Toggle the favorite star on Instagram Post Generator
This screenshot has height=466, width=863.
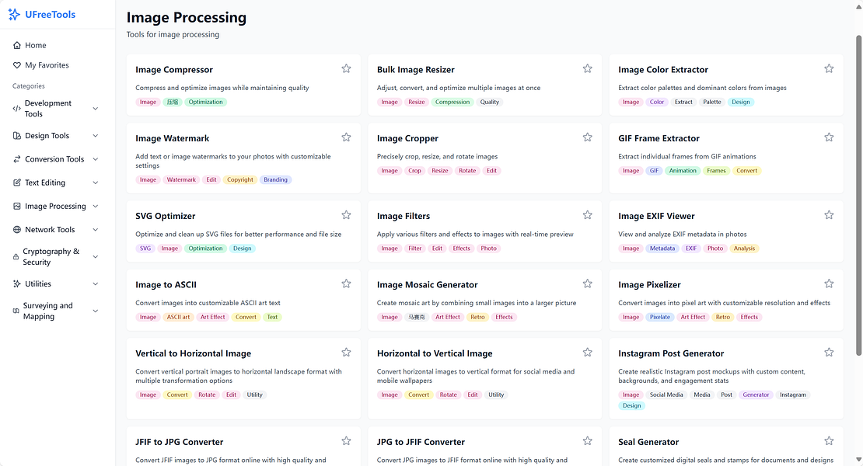829,351
